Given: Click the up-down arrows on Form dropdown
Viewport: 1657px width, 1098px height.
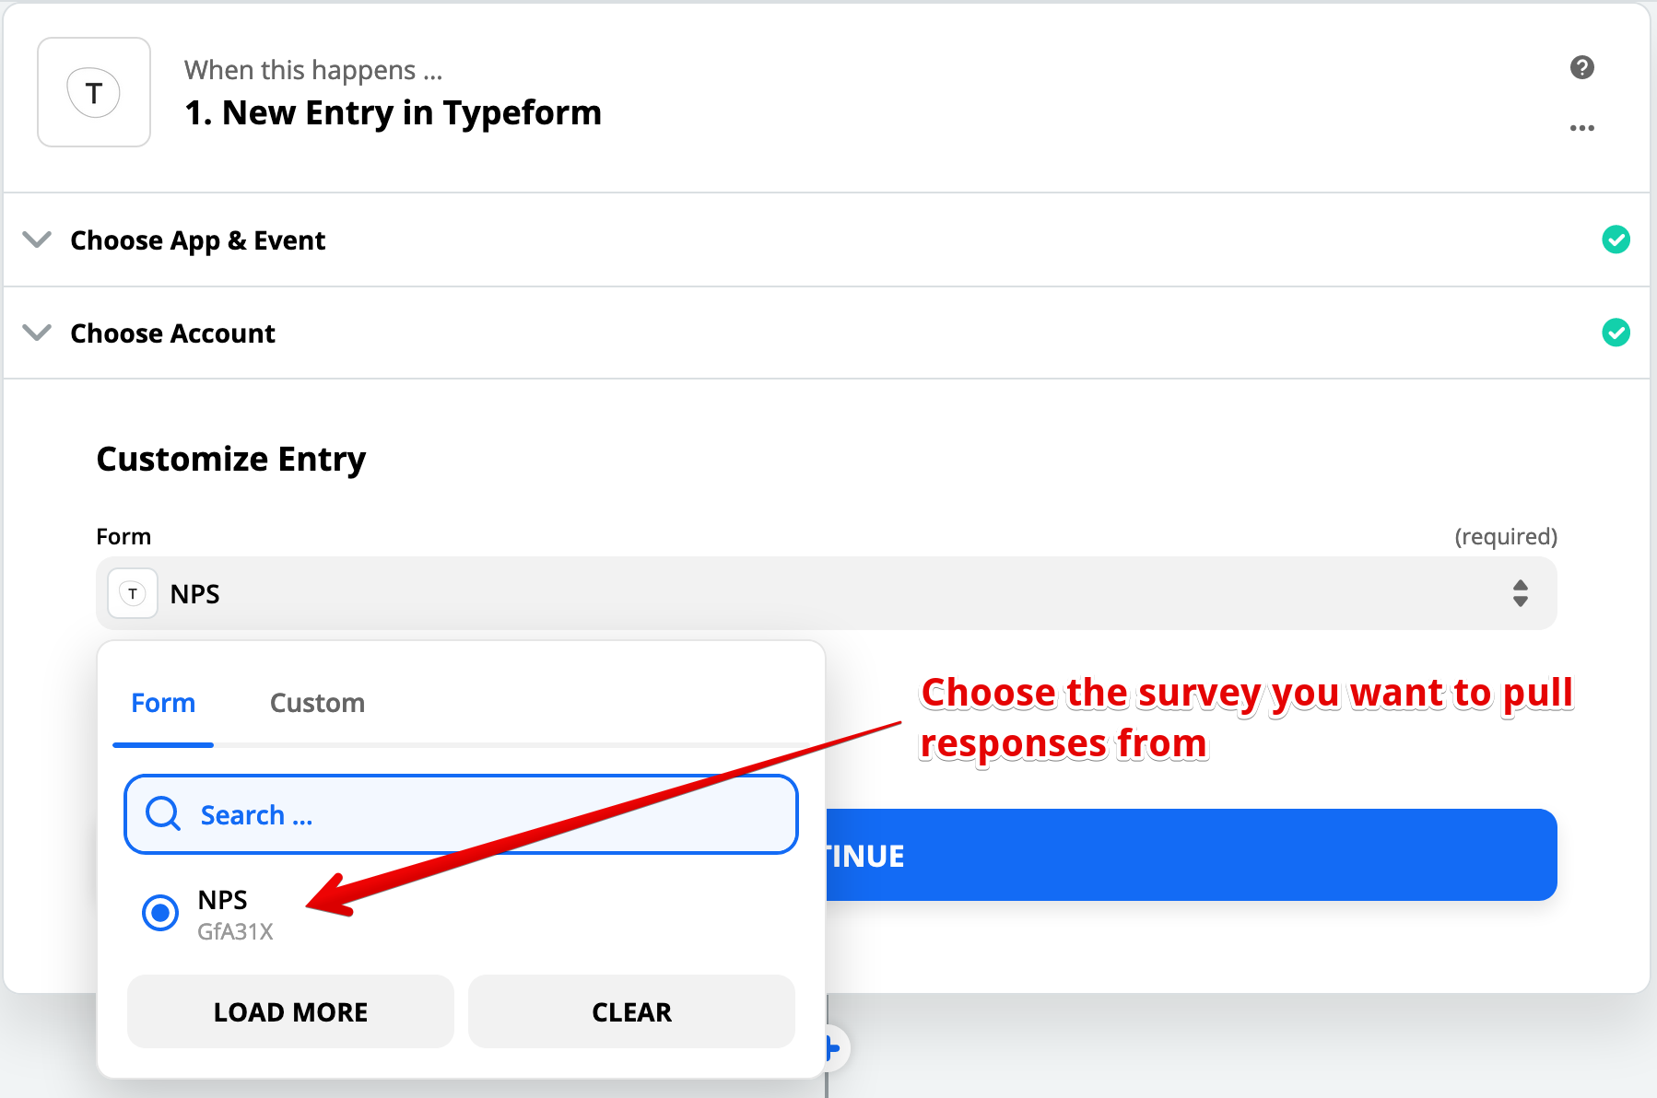Looking at the screenshot, I should point(1521,593).
